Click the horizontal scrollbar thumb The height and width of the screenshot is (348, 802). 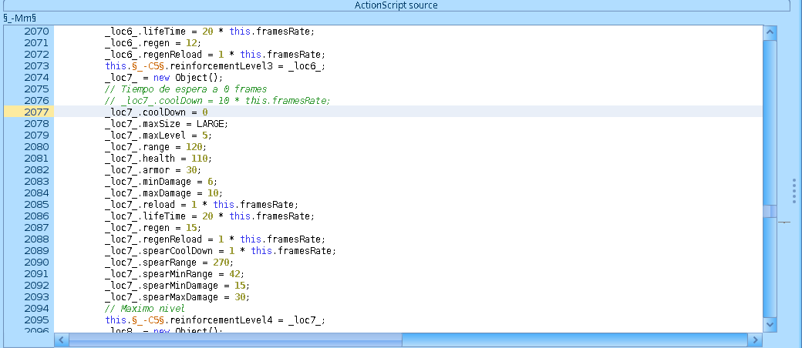pyautogui.click(x=236, y=339)
